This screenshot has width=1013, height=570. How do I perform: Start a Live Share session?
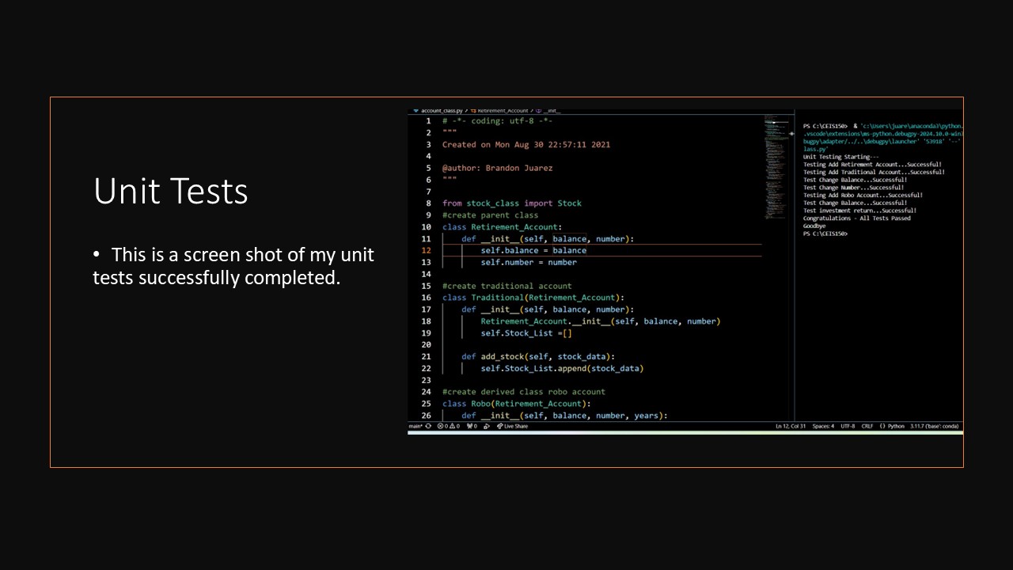[512, 426]
